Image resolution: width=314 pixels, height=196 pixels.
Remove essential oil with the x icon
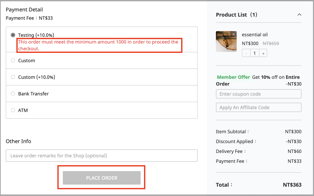click(x=234, y=34)
